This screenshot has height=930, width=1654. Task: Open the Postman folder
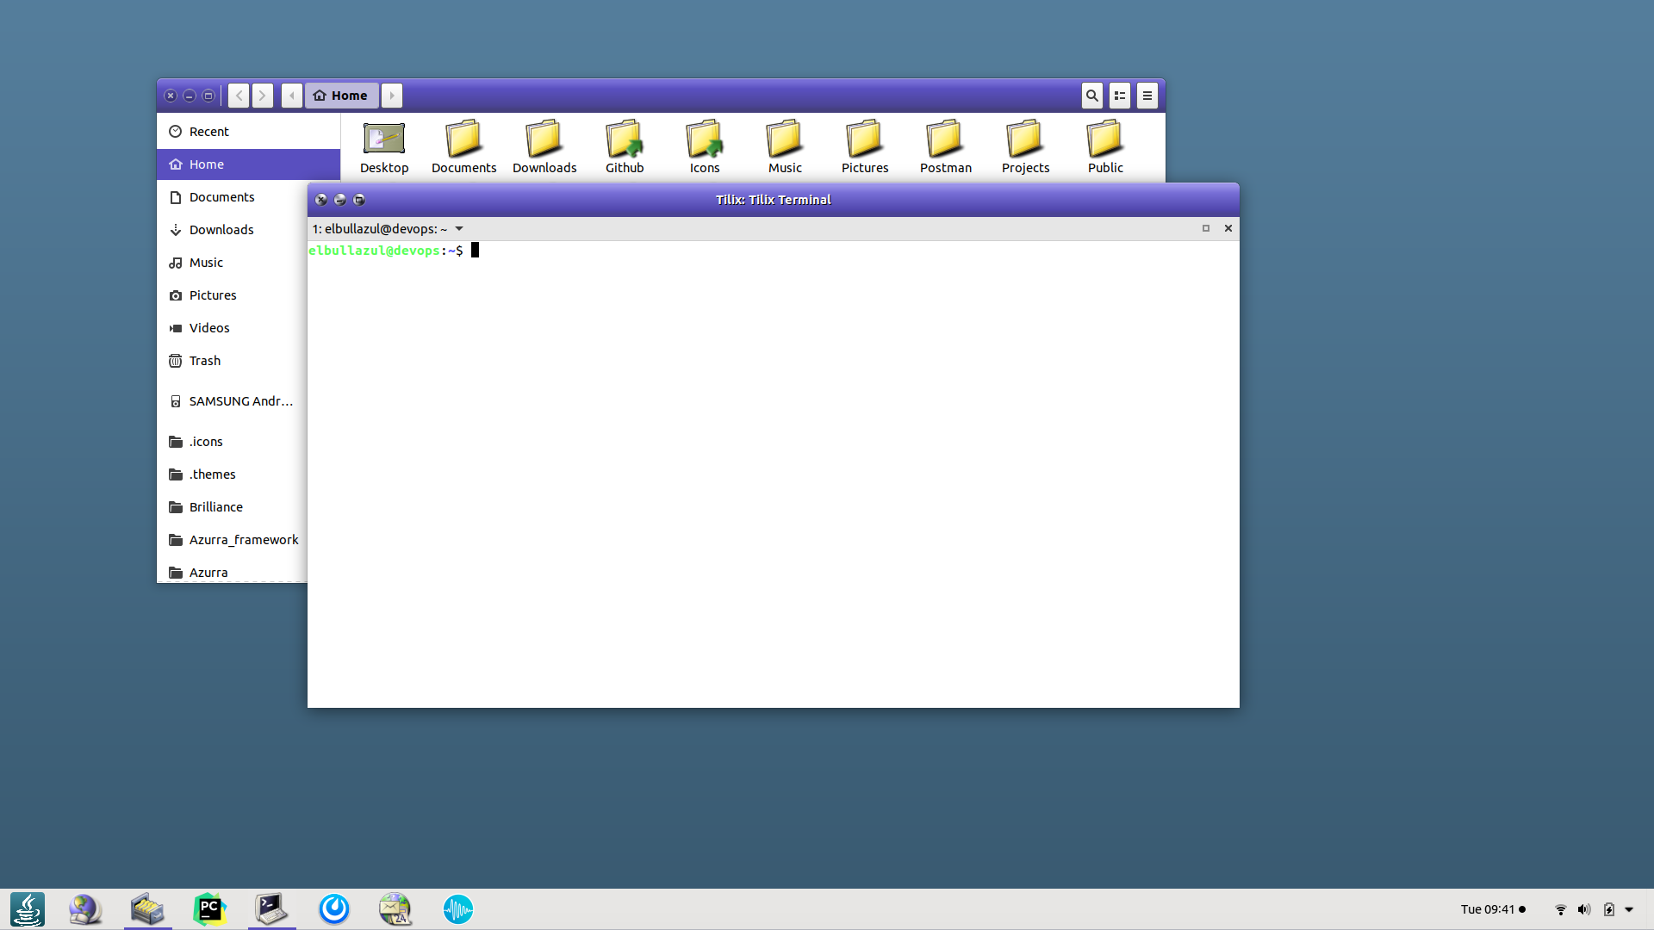(945, 146)
